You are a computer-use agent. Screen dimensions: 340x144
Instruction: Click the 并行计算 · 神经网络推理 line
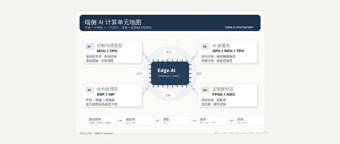(x=218, y=57)
